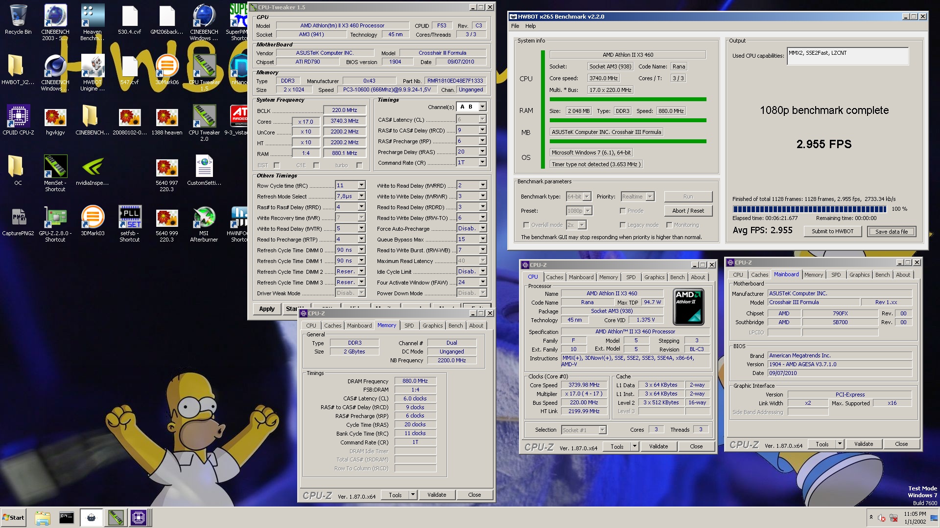
Task: Open HWBOT Unigine desktop icon
Action: (x=92, y=72)
